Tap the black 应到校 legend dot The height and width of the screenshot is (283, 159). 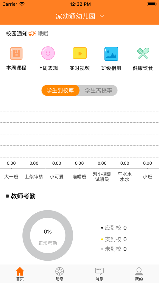(102, 228)
